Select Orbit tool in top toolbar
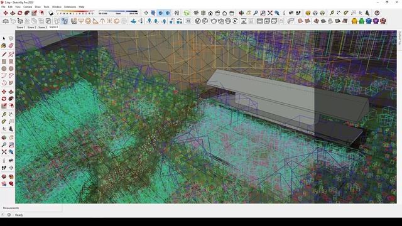 click(241, 13)
